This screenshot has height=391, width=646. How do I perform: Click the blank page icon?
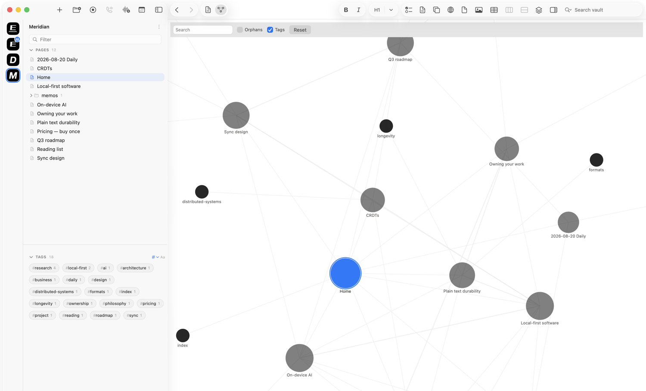(464, 10)
